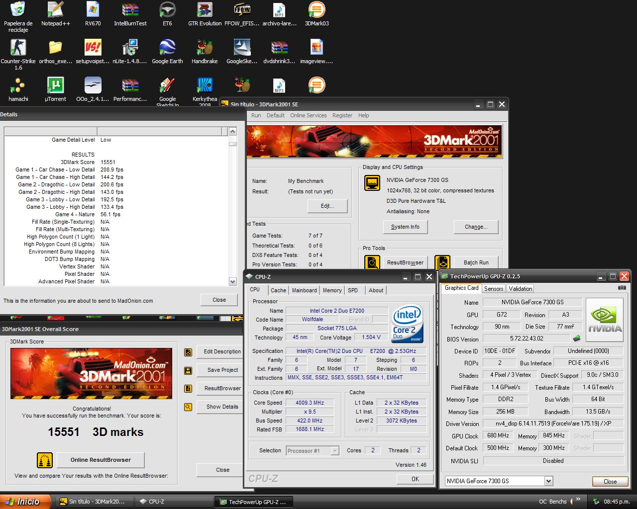637x509 pixels.
Task: Click the Save Project disk icon
Action: click(x=188, y=370)
